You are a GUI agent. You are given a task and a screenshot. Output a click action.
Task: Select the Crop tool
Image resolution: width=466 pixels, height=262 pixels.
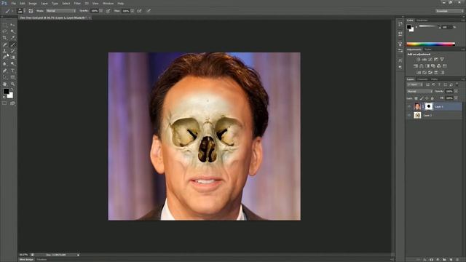(4, 38)
